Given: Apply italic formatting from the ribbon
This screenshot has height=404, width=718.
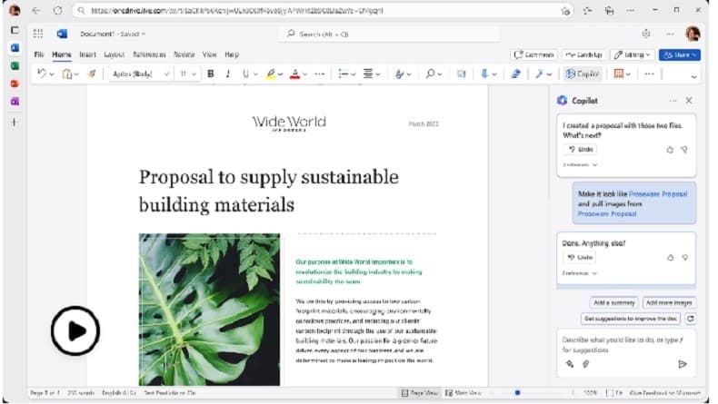Looking at the screenshot, I should 227,74.
